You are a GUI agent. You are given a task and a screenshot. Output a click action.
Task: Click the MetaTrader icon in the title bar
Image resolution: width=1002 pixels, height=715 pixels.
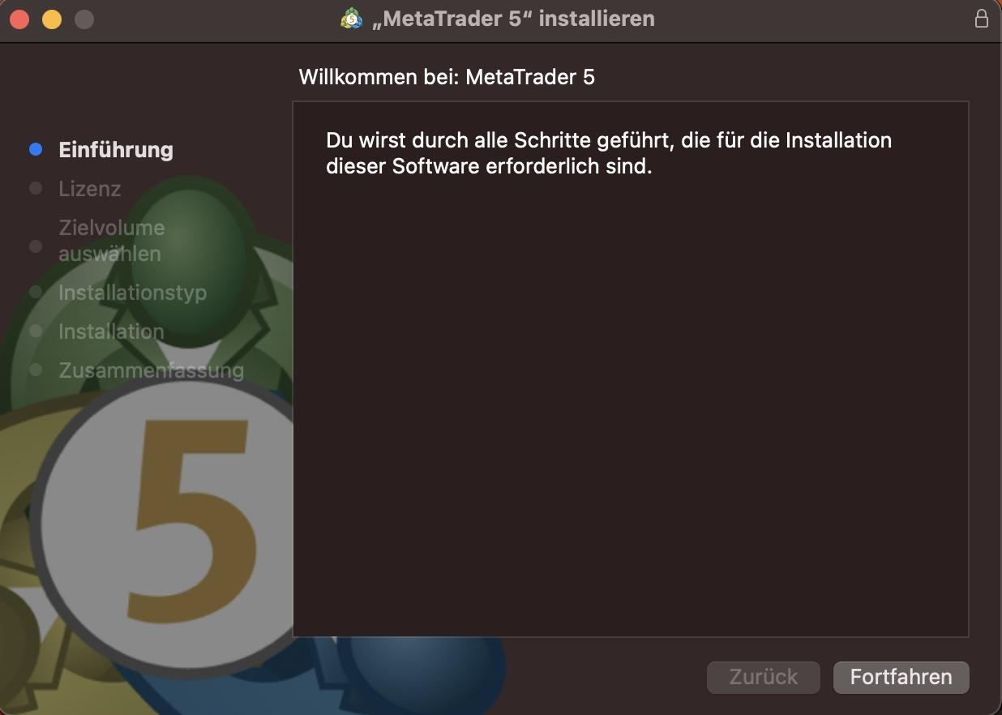point(351,18)
